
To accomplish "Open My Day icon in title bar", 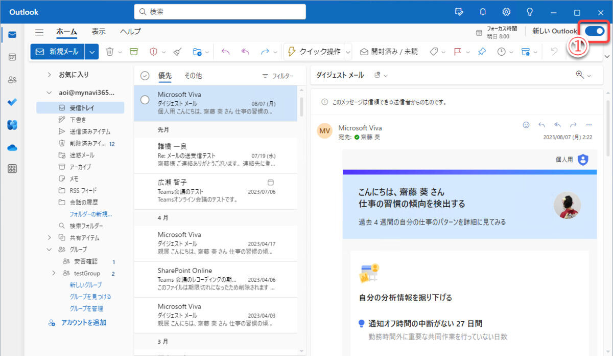I will click(x=459, y=12).
